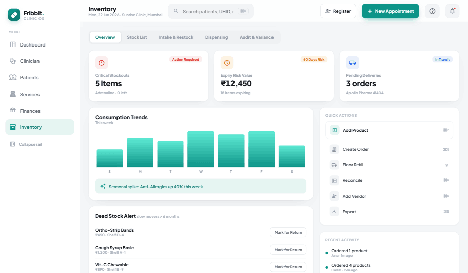Switch to the Stock List tab
This screenshot has width=468, height=273.
(x=137, y=37)
